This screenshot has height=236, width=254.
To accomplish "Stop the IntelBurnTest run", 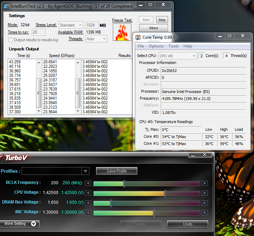I will 162,20.
